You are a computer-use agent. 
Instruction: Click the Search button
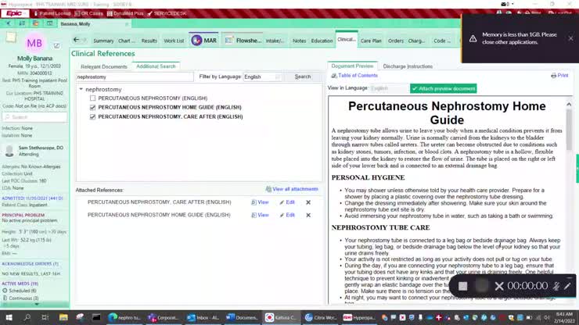(303, 77)
